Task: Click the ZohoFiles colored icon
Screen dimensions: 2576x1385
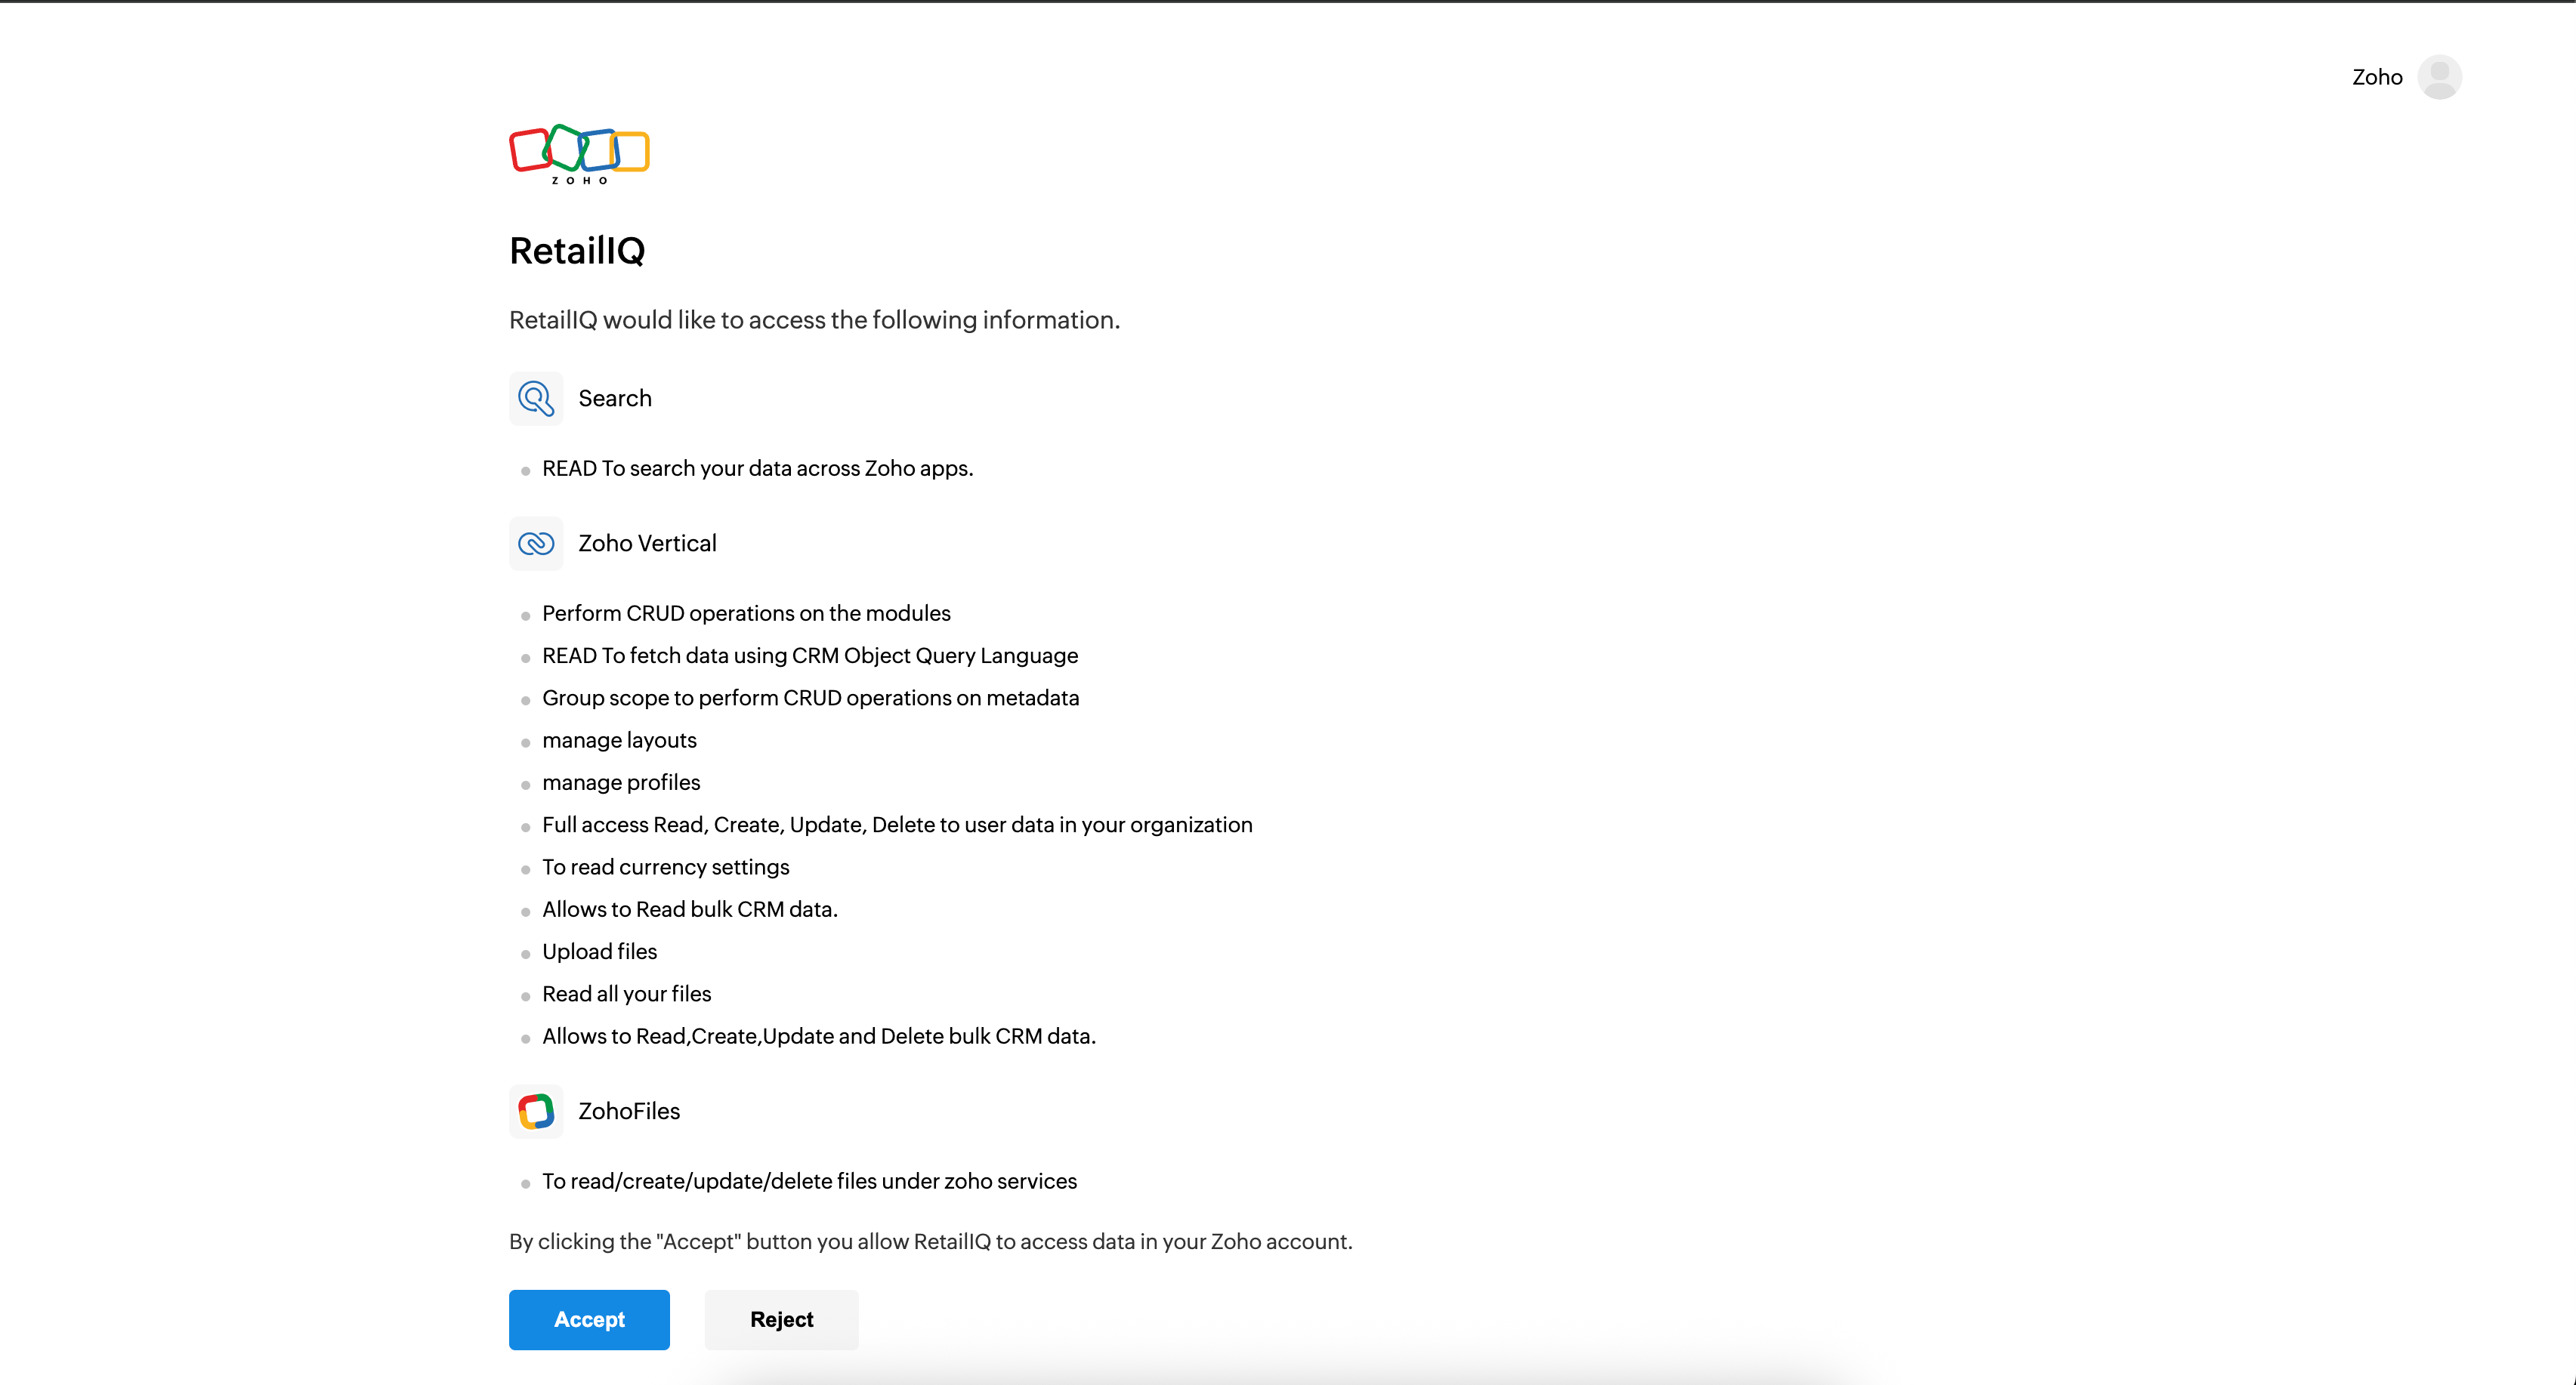Action: click(x=536, y=1111)
